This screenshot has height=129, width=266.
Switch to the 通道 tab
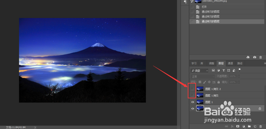230,64
